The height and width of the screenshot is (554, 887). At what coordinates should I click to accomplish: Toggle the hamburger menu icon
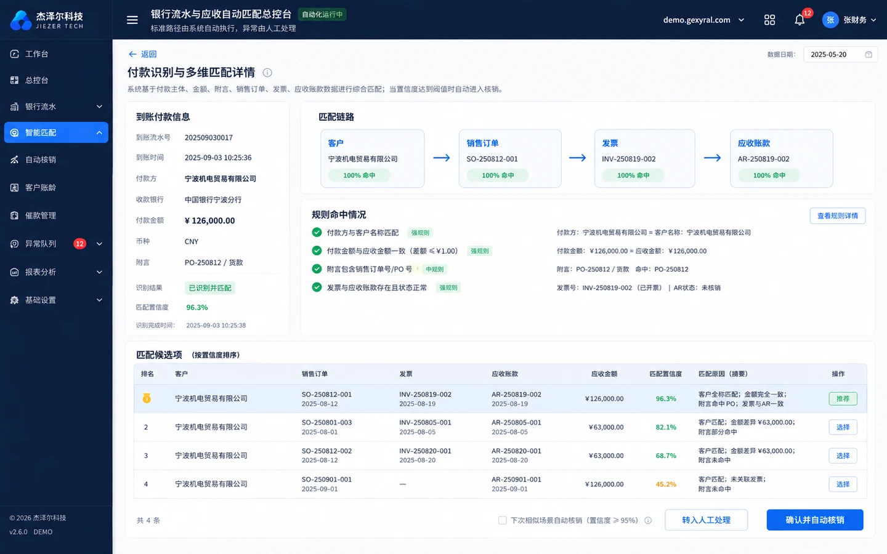point(132,20)
